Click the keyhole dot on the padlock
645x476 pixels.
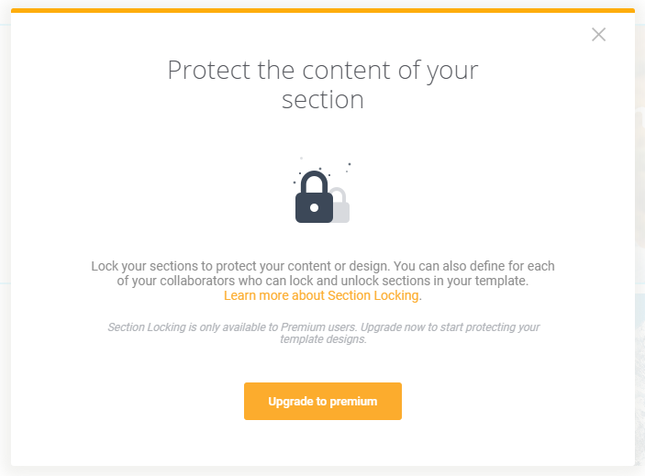point(315,208)
